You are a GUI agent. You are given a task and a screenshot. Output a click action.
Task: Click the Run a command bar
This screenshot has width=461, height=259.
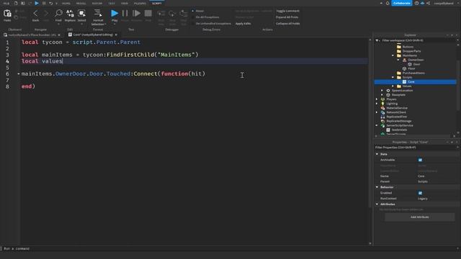click(229, 249)
